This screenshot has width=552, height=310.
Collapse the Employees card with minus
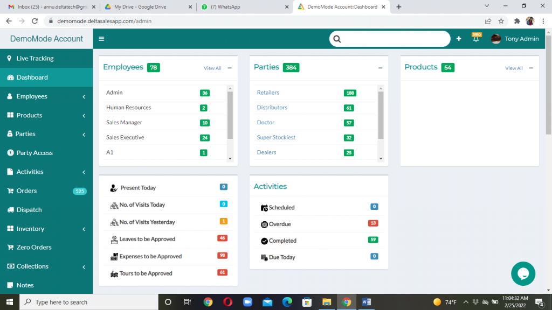coord(230,68)
